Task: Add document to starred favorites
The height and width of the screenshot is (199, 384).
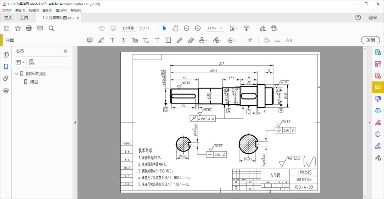Action: pyautogui.click(x=18, y=28)
